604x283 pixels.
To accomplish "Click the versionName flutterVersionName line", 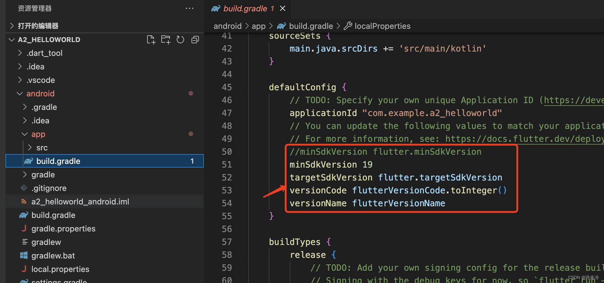I will (x=367, y=204).
